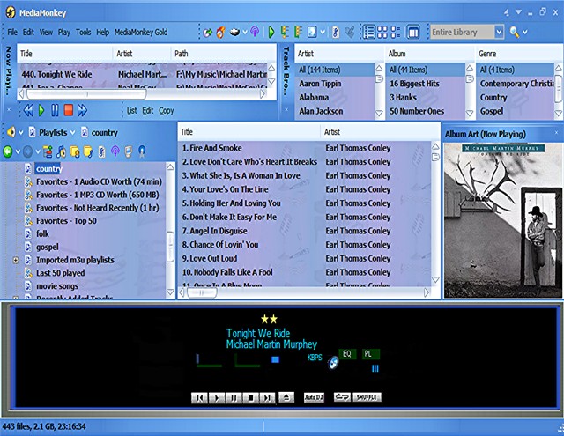
Task: Click the CD icon in skin player
Action: pyautogui.click(x=333, y=363)
